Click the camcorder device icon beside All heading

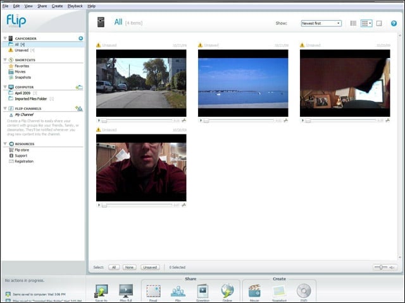click(101, 22)
